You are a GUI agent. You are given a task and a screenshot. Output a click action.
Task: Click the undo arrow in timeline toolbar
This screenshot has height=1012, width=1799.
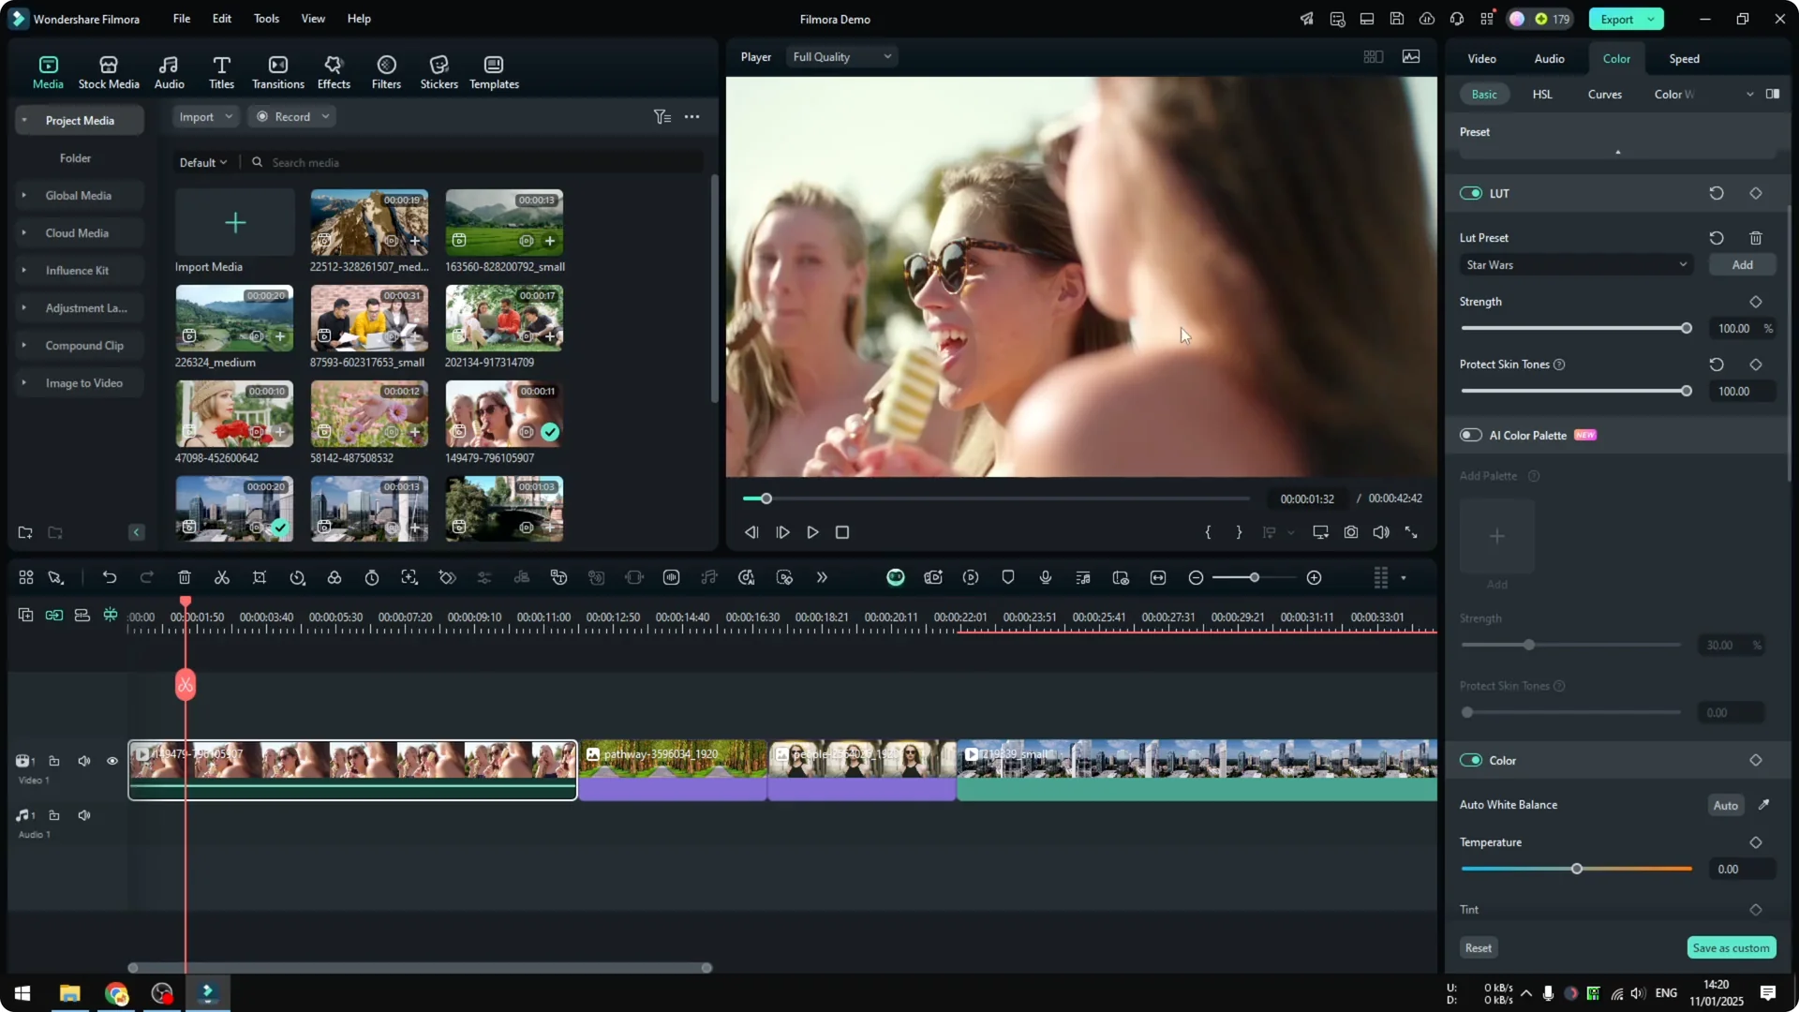(x=110, y=578)
